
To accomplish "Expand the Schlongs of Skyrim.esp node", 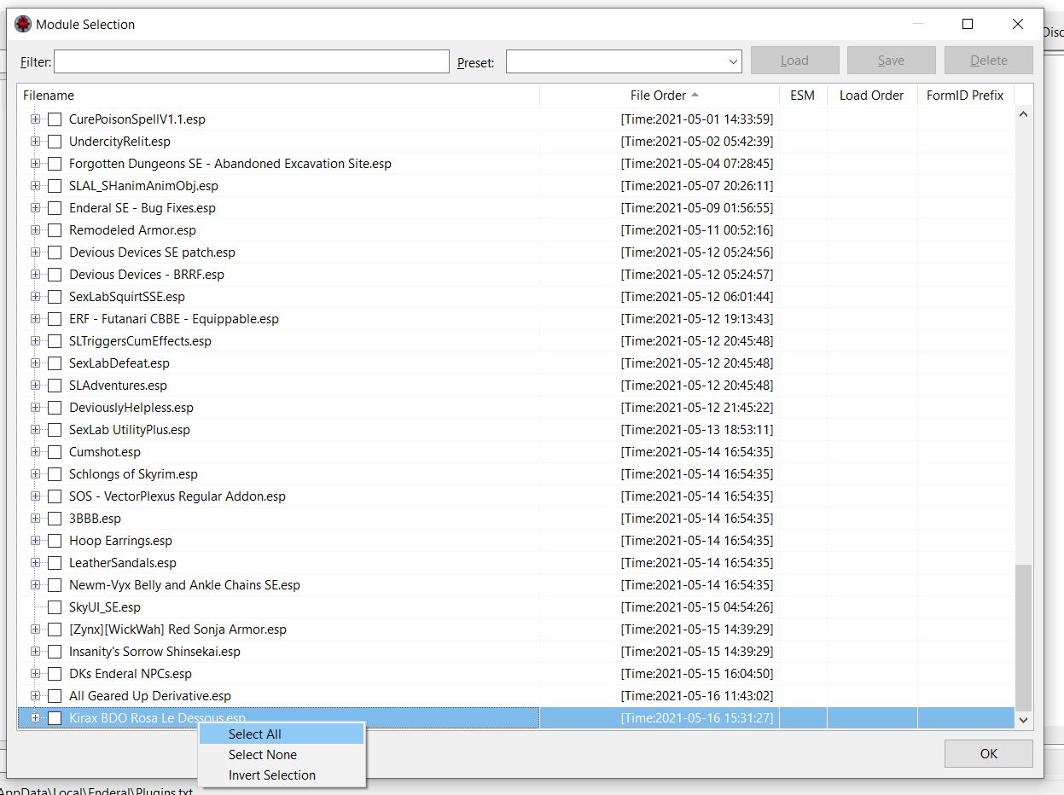I will pos(35,474).
